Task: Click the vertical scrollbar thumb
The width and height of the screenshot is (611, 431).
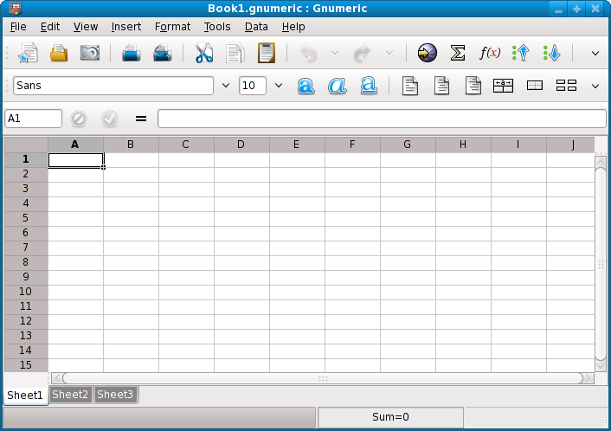Action: (600, 264)
